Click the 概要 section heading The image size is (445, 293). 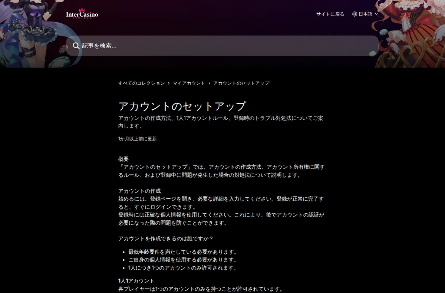(x=123, y=159)
